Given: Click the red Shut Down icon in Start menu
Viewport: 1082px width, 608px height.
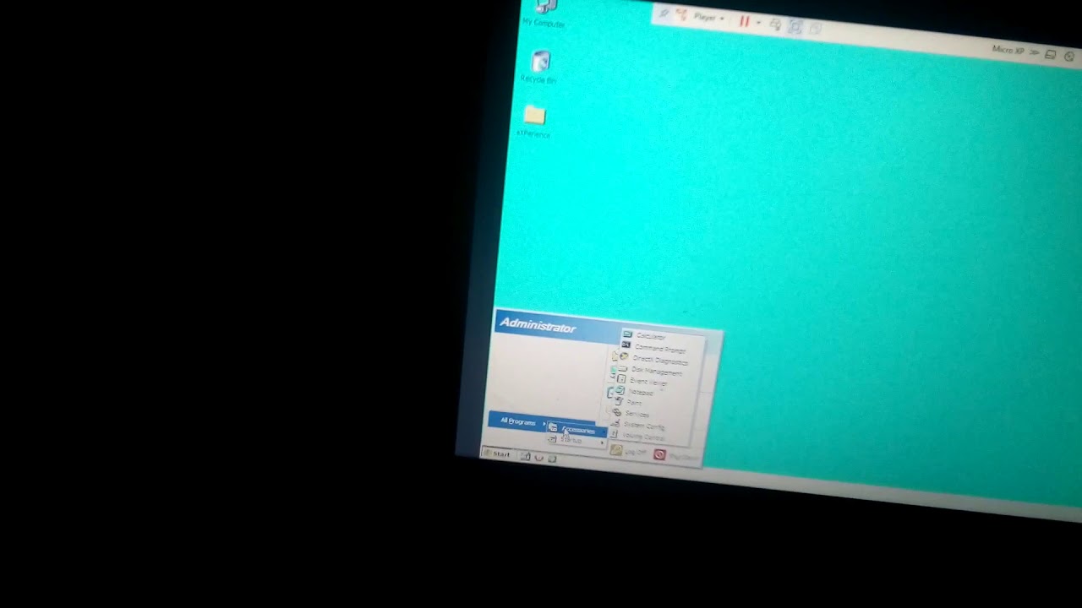Looking at the screenshot, I should point(659,455).
